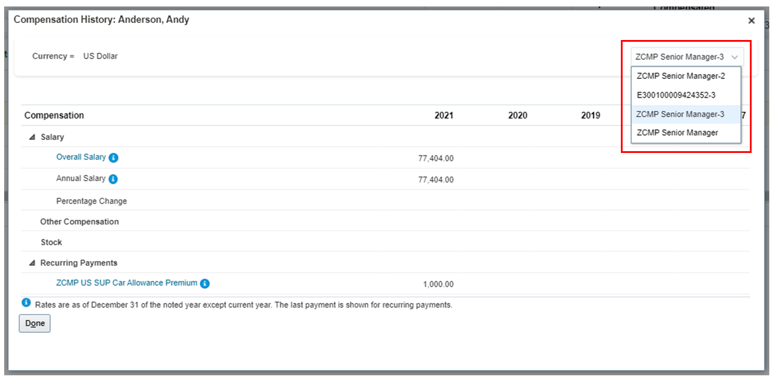774x380 pixels.
Task: Click info icon beside Annual Salary
Action: [113, 179]
